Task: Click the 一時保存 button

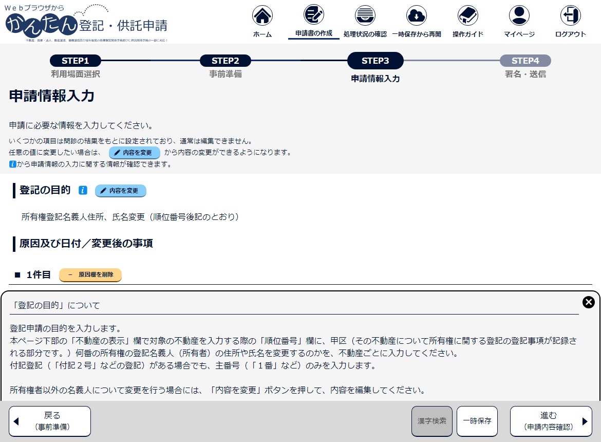Action: pos(477,421)
